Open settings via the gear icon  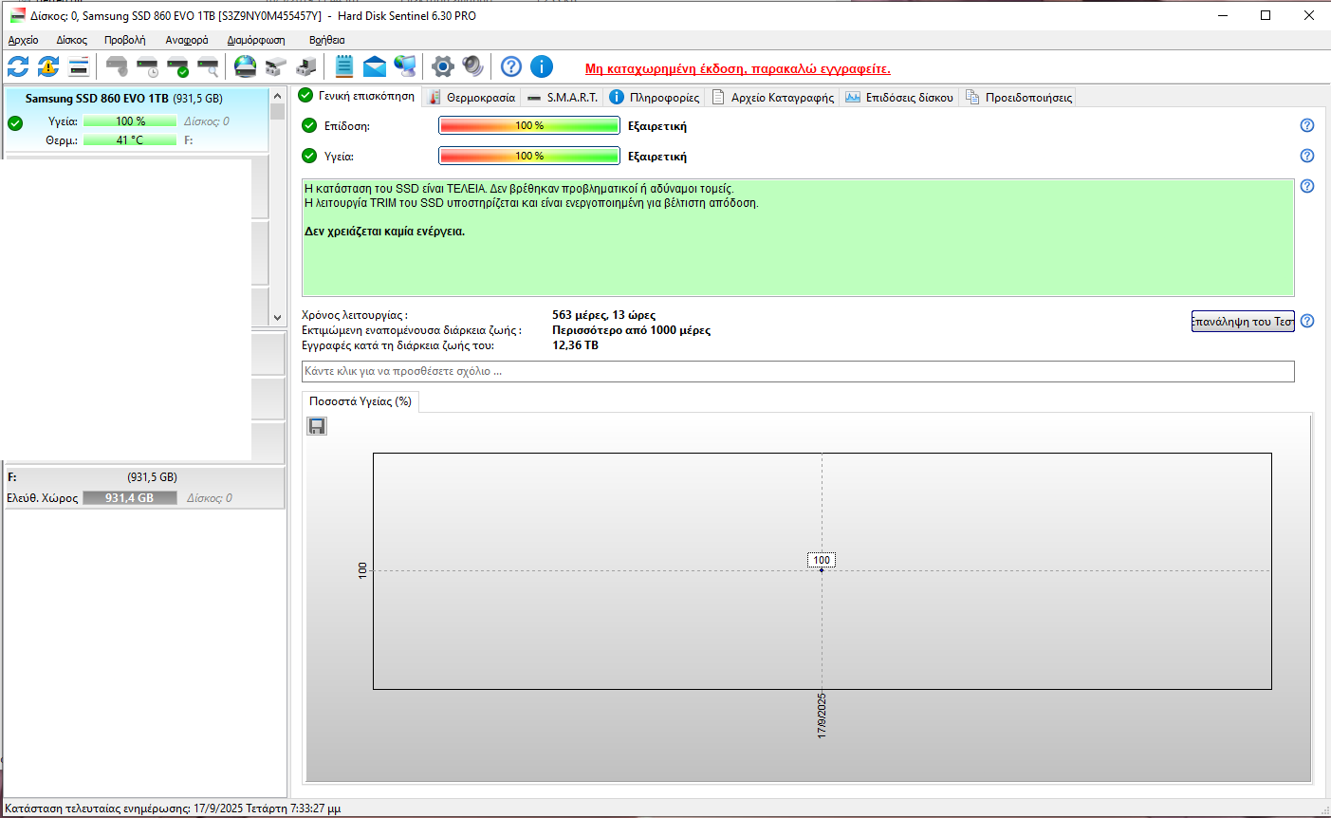443,66
